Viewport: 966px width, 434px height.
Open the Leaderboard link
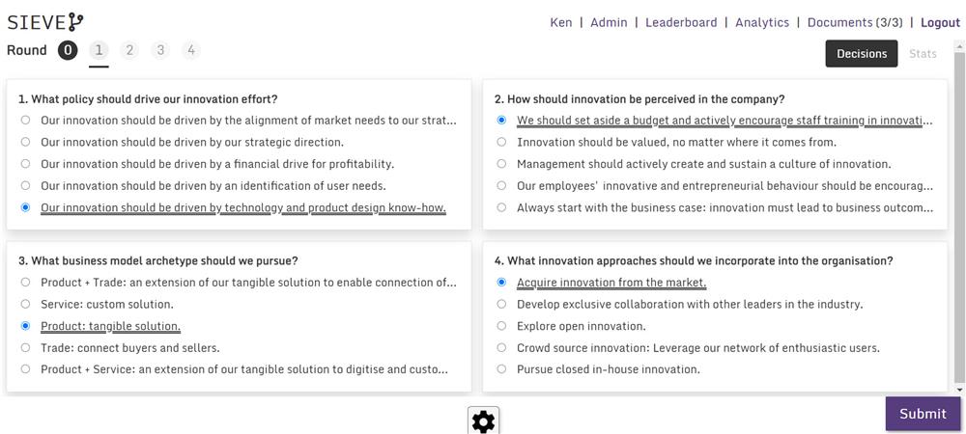[x=681, y=22]
